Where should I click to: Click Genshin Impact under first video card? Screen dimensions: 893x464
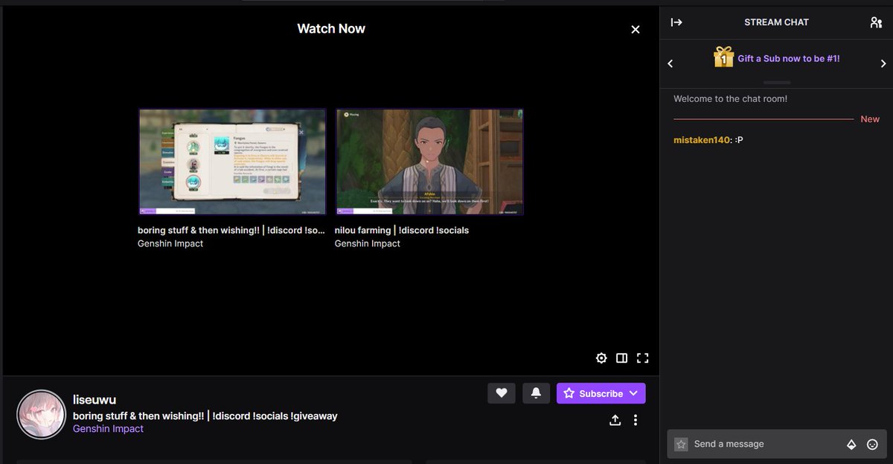tap(170, 244)
